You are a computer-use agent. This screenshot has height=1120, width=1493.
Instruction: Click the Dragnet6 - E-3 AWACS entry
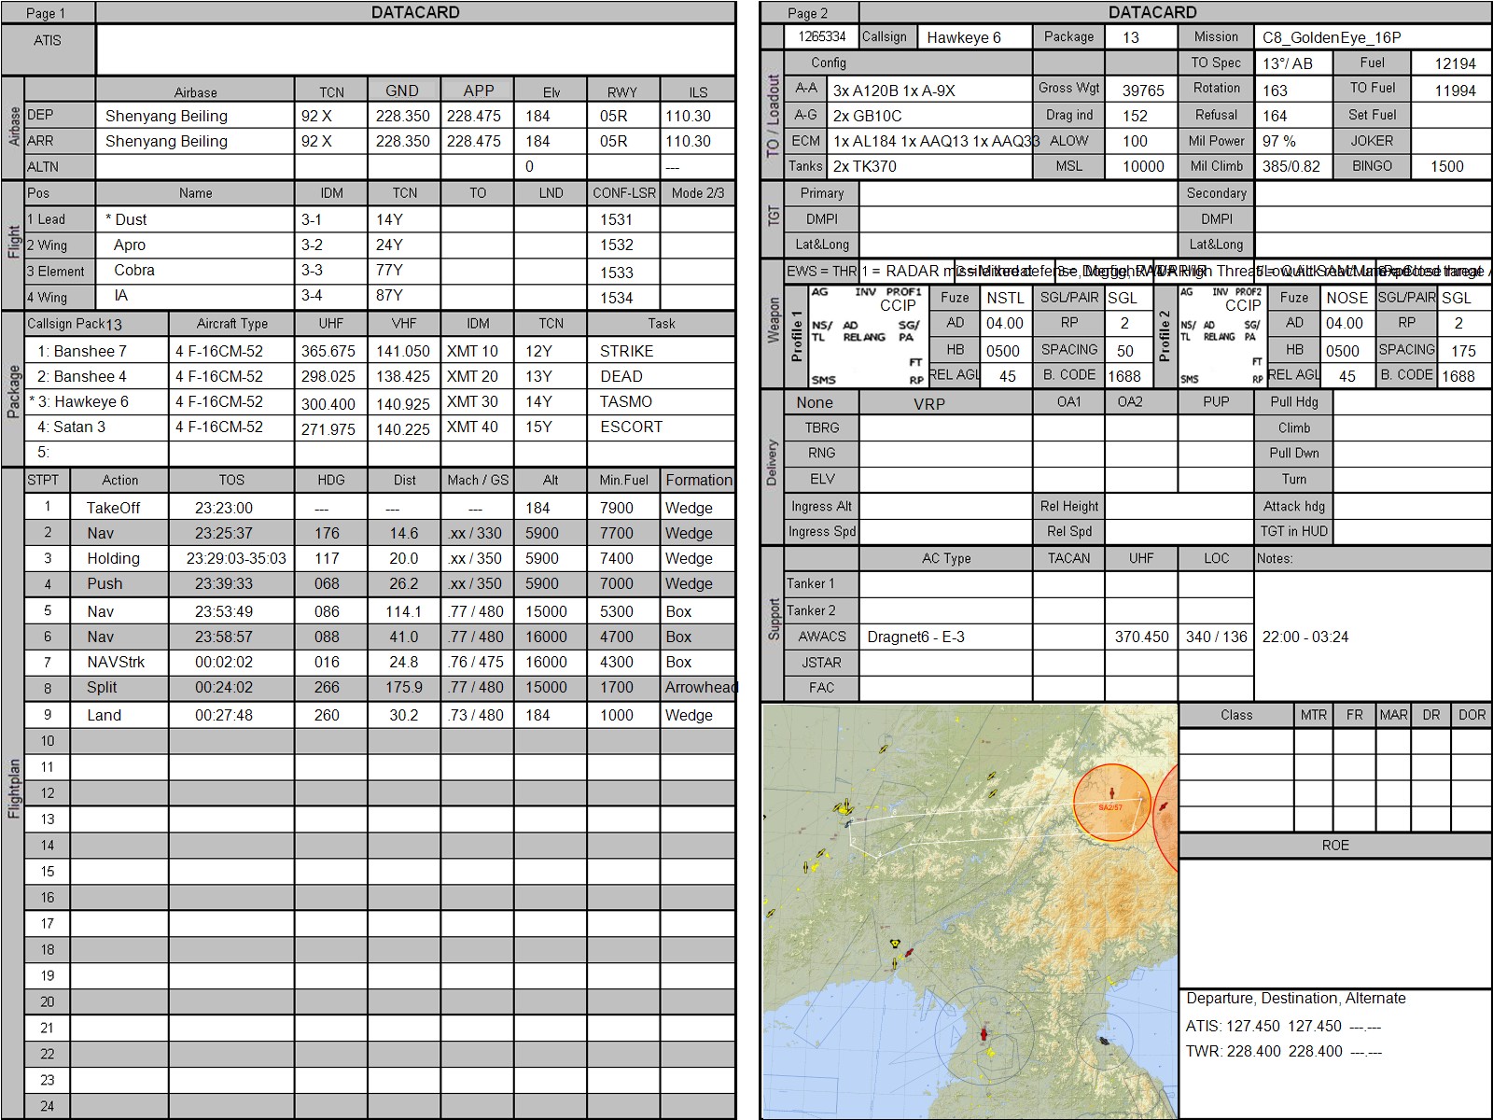pos(945,637)
